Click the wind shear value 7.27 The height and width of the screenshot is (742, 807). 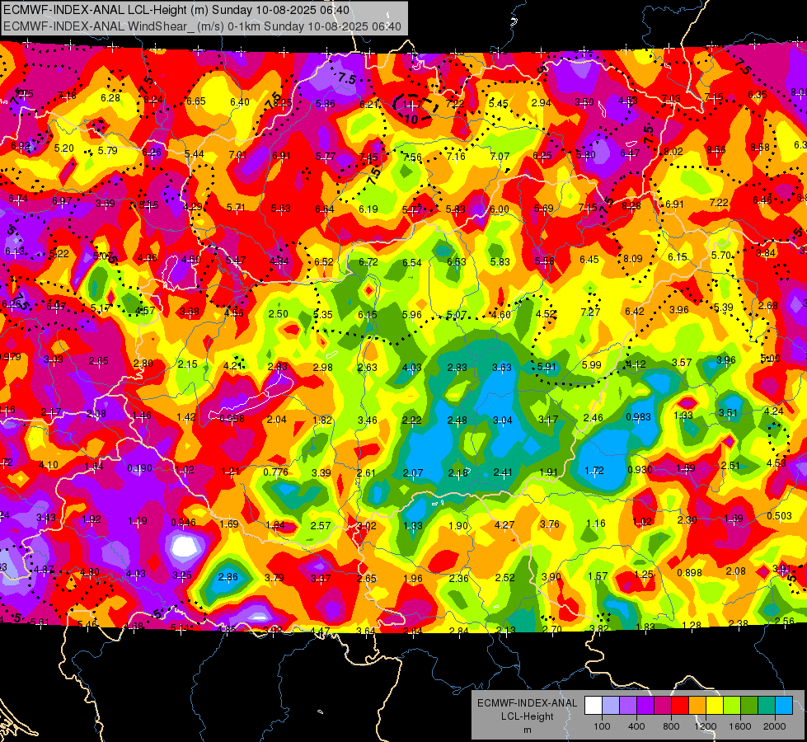click(x=590, y=312)
